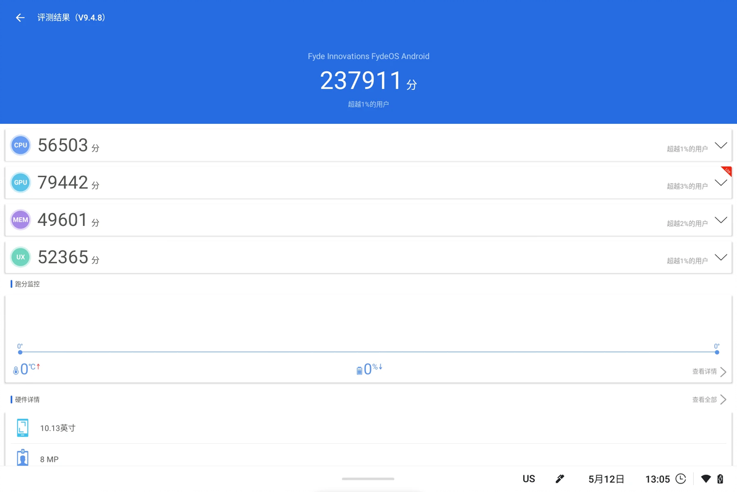737x492 pixels.
Task: Click the red corner tag on GPU row
Action: [x=726, y=171]
